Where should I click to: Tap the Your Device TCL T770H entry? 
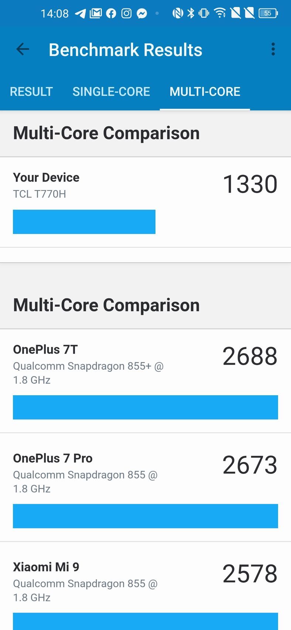pos(145,202)
